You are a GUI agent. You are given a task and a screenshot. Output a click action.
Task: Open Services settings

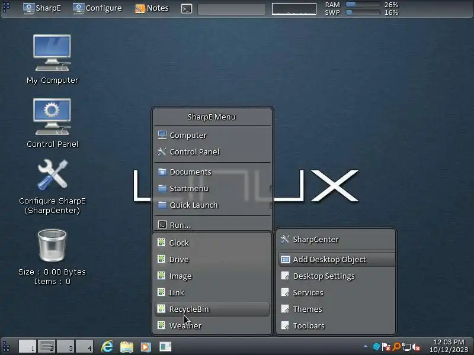point(336,292)
